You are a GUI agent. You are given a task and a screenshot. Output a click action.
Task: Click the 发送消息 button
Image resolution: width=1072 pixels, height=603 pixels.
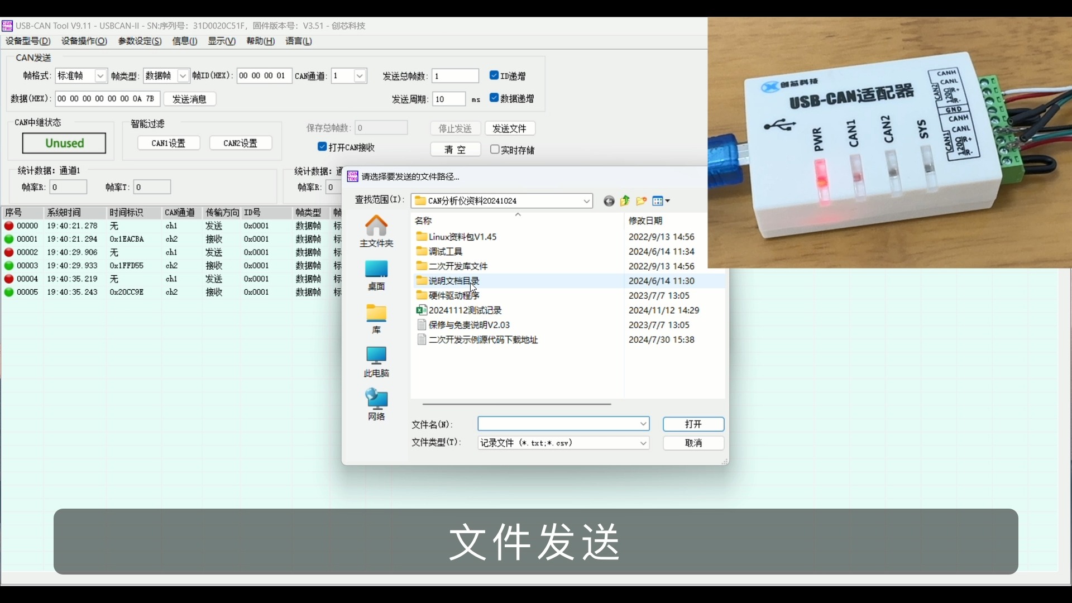(x=189, y=98)
